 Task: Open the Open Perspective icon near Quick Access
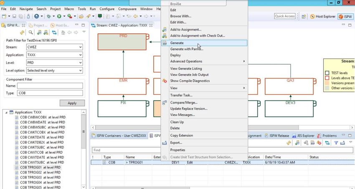point(304,17)
